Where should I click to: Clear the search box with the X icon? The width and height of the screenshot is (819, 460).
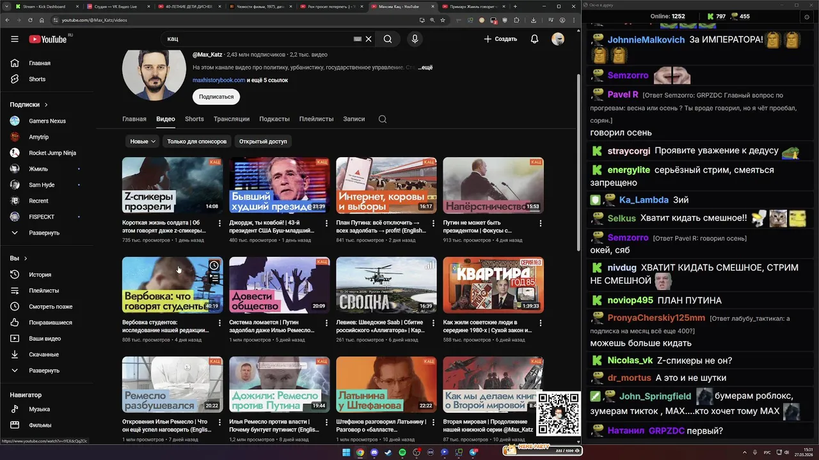tap(369, 39)
